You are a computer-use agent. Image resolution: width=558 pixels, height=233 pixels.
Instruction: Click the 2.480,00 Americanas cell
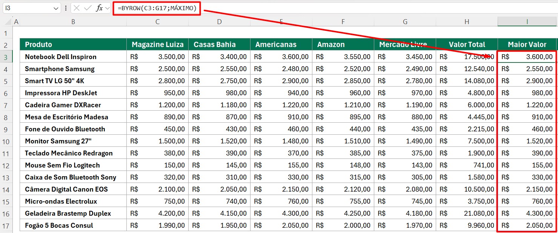[x=281, y=69]
